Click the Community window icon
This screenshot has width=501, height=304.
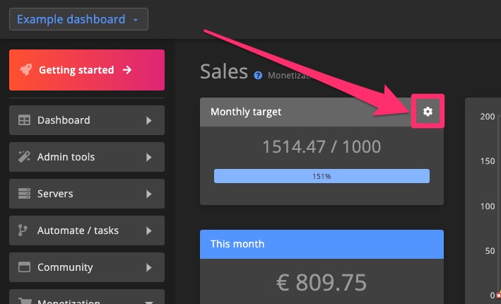[x=24, y=267]
